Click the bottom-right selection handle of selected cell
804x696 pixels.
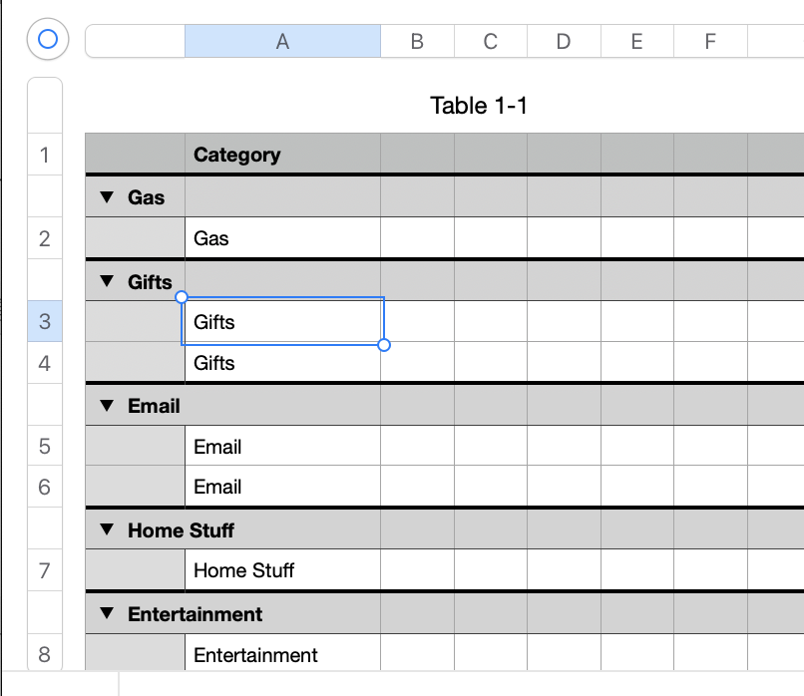385,345
